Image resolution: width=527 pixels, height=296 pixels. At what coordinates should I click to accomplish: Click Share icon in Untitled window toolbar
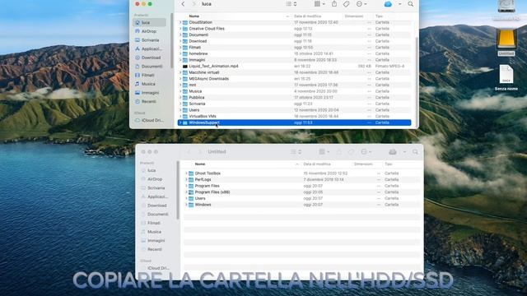[x=338, y=152]
